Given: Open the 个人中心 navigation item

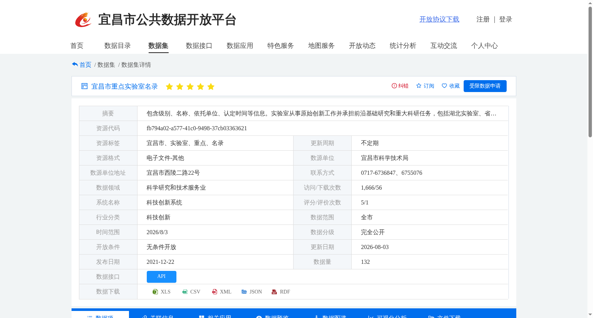Looking at the screenshot, I should [x=484, y=46].
